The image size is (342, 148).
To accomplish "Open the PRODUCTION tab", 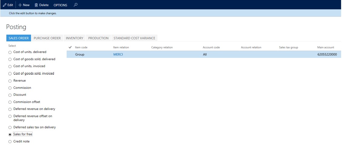I will (98, 38).
